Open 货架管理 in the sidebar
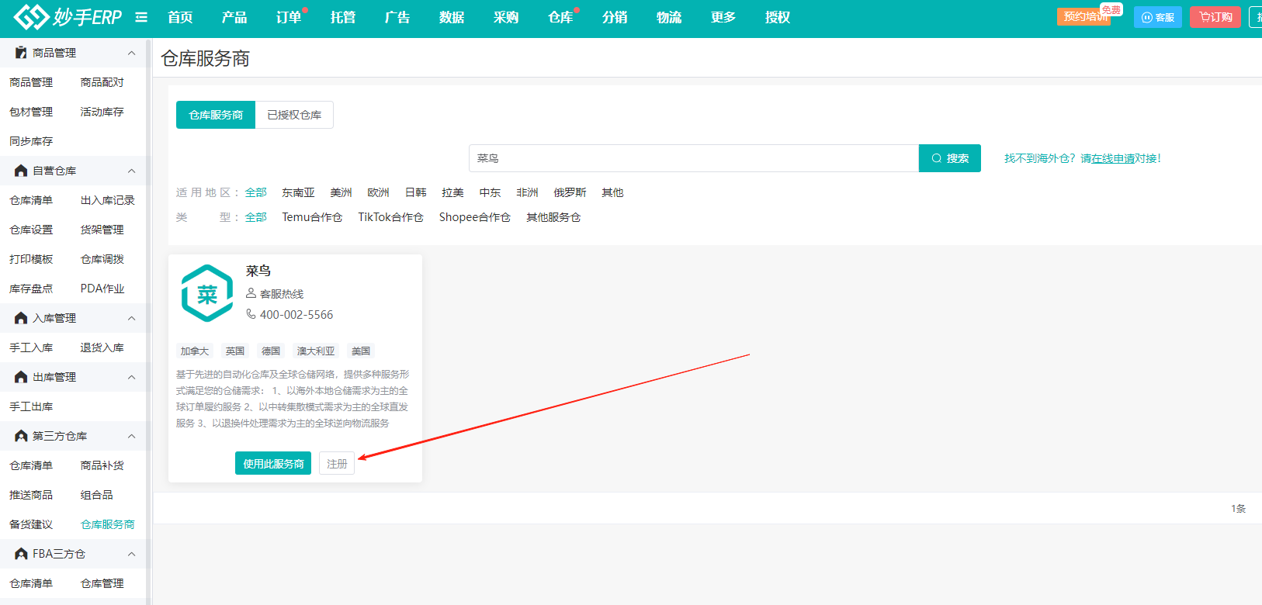Viewport: 1262px width, 605px height. [x=102, y=230]
